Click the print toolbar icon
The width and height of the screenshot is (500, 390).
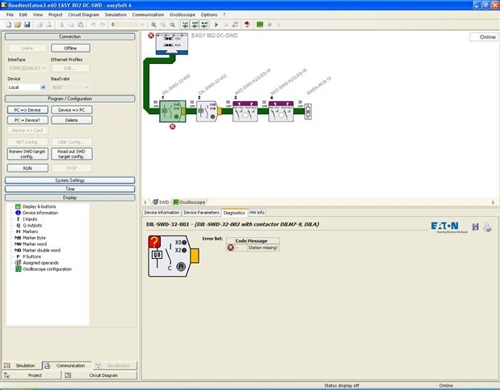click(x=40, y=24)
